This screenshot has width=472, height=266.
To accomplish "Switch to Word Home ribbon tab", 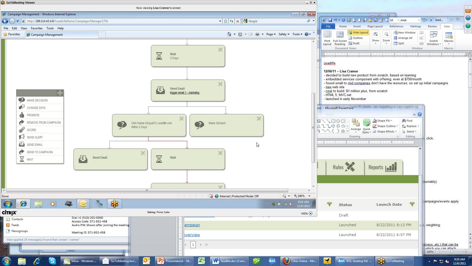I will (343, 26).
